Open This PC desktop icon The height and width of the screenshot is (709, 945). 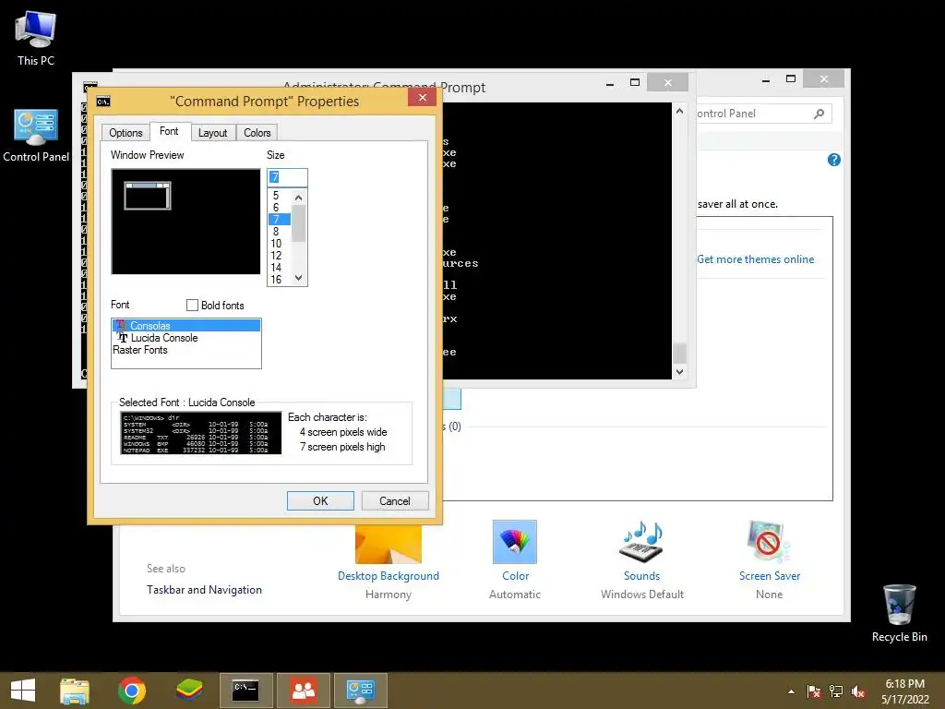click(x=36, y=39)
